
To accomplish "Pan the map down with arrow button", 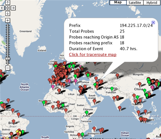I will coord(8,13).
